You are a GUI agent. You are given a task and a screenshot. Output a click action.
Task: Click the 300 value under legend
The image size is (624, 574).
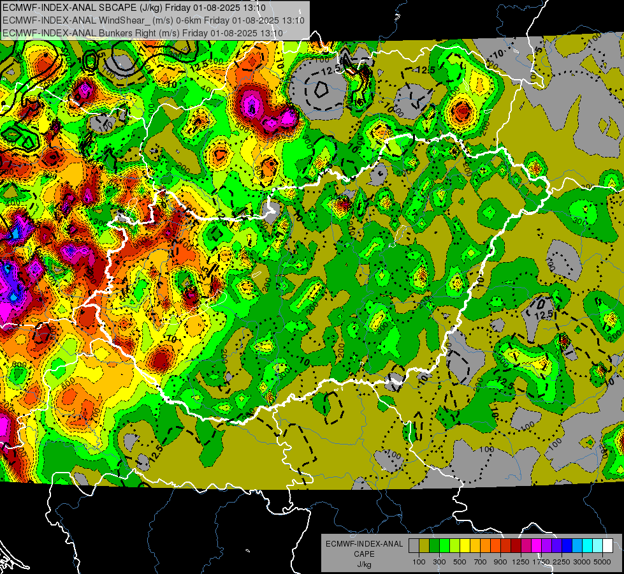[x=439, y=562]
